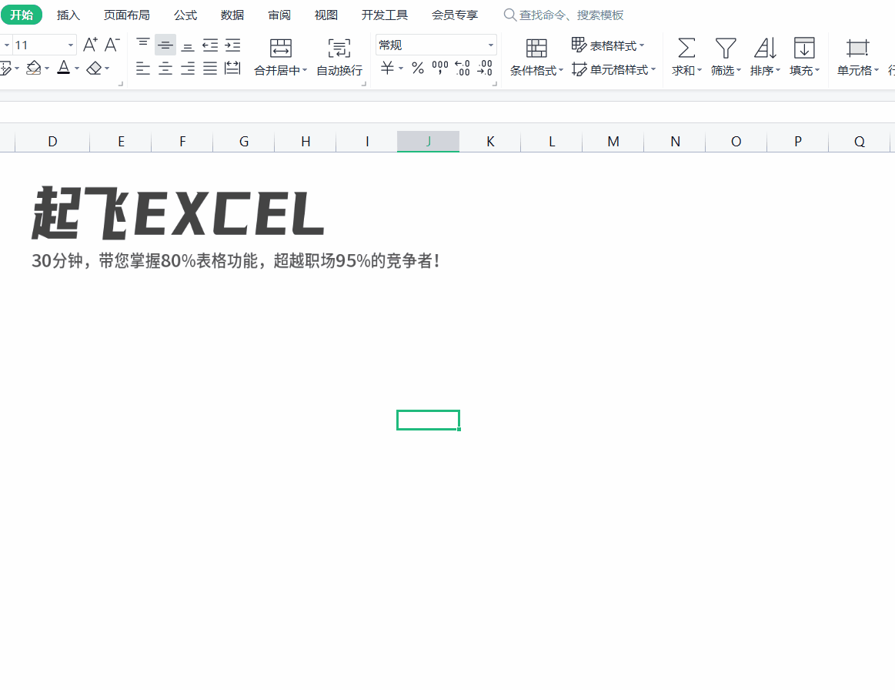Click the 单元格样式 cell styles button
This screenshot has width=895, height=690.
click(x=614, y=68)
